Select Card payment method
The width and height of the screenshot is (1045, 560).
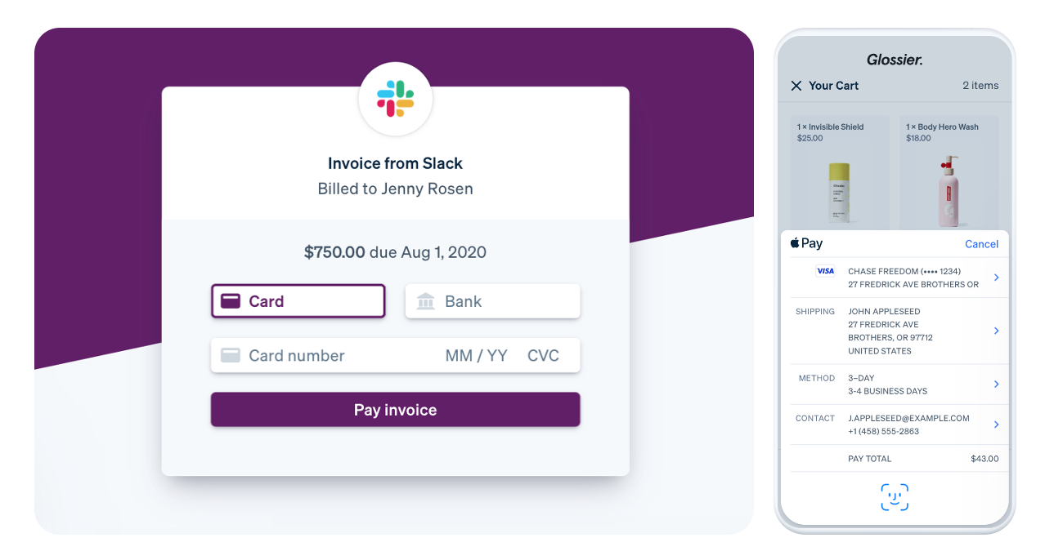(298, 301)
